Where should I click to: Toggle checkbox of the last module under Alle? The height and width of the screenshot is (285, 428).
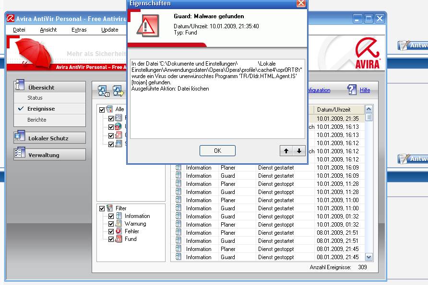pyautogui.click(x=111, y=144)
